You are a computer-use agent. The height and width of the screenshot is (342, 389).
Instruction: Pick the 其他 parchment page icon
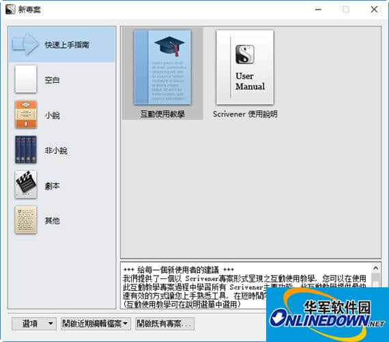click(x=26, y=220)
